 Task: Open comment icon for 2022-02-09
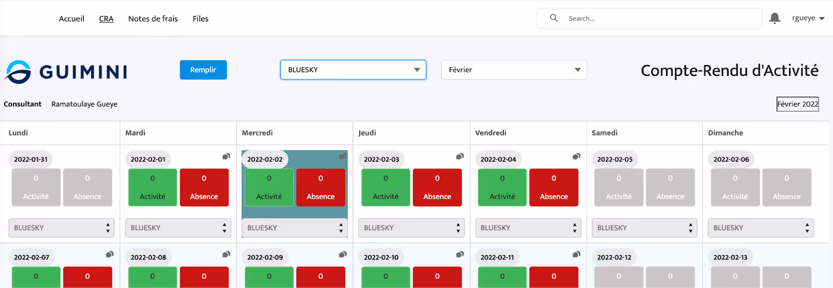point(343,254)
